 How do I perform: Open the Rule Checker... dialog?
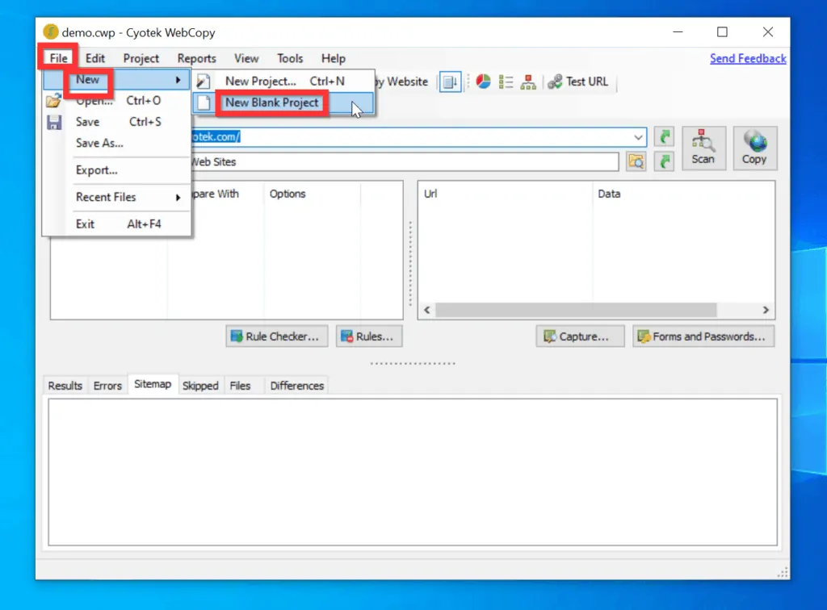(277, 336)
